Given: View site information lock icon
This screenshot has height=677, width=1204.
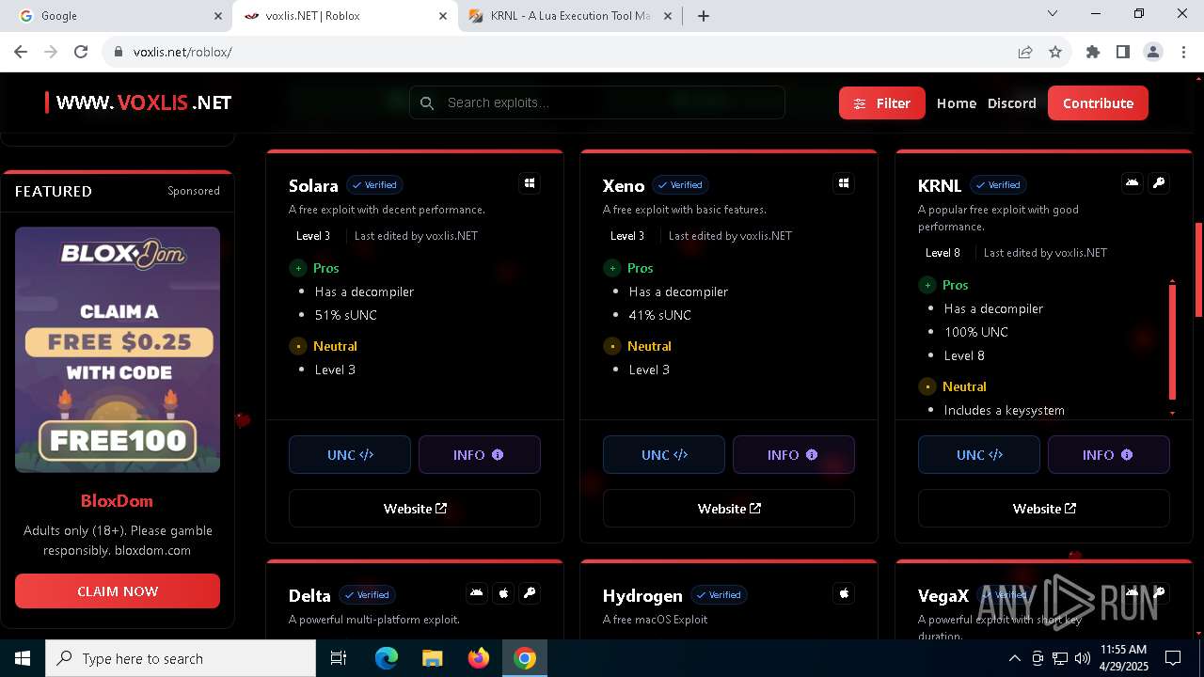Looking at the screenshot, I should [x=119, y=52].
